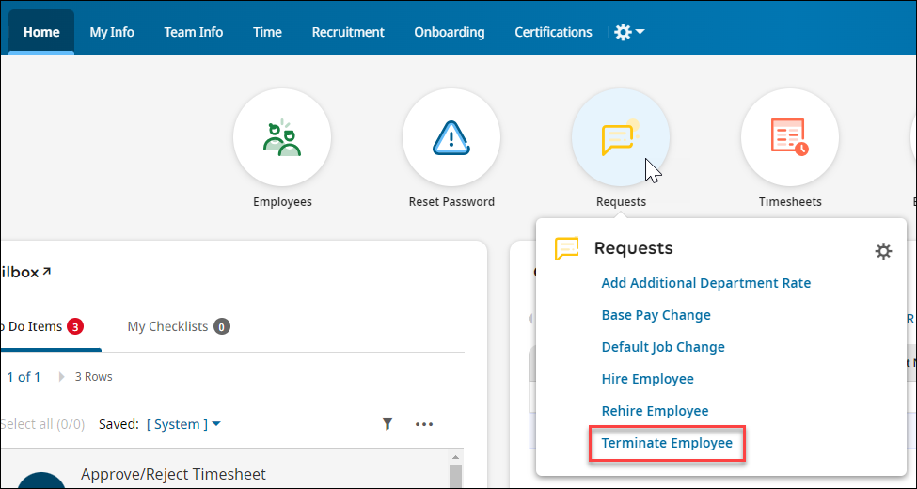Click the Approve/Reject Timesheet item

pos(173,474)
